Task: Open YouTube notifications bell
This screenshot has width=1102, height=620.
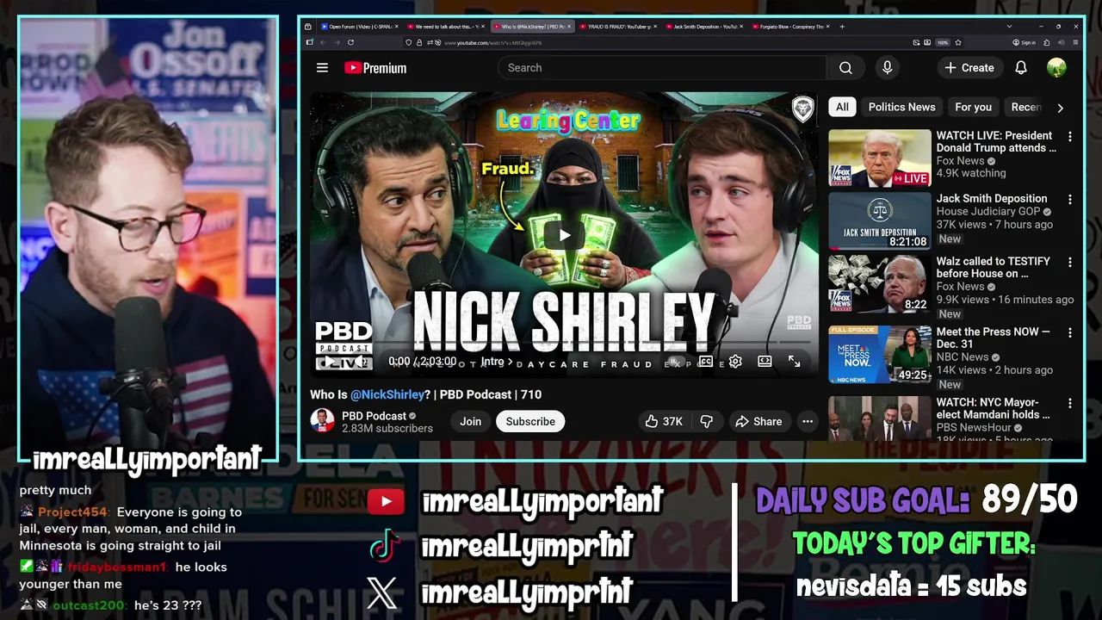Action: [1020, 68]
